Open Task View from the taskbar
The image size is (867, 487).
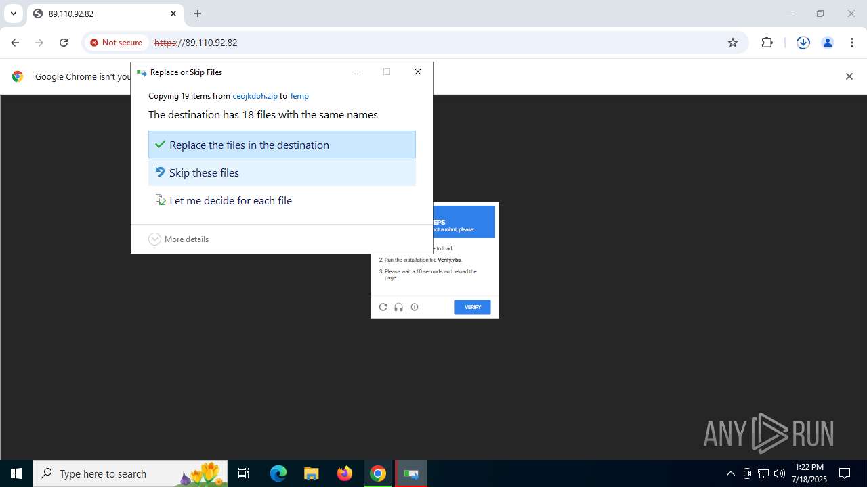(244, 473)
